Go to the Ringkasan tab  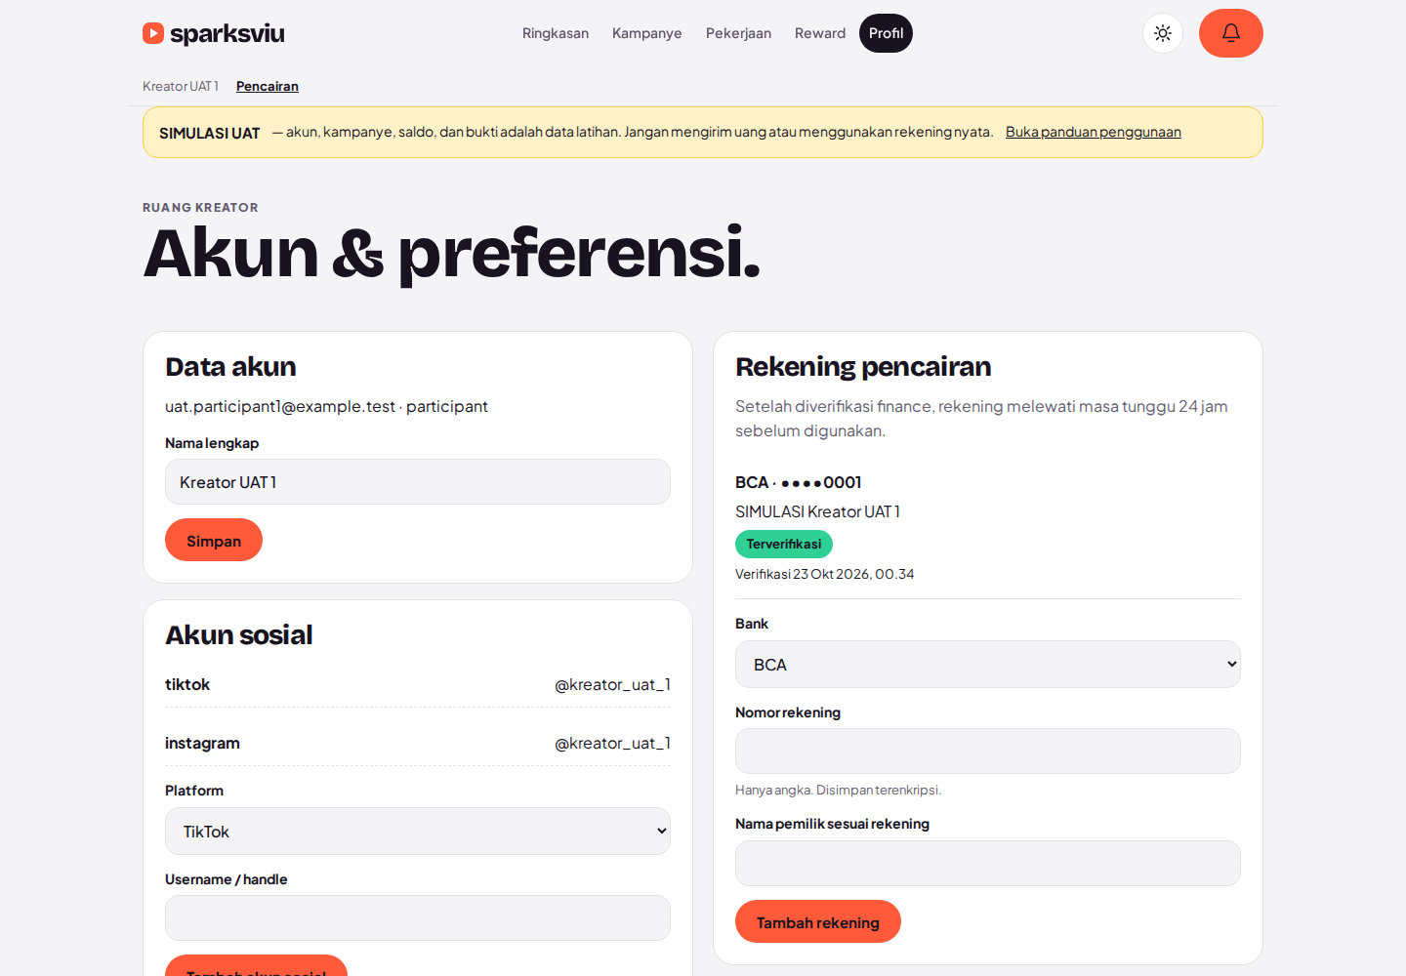pyautogui.click(x=556, y=33)
